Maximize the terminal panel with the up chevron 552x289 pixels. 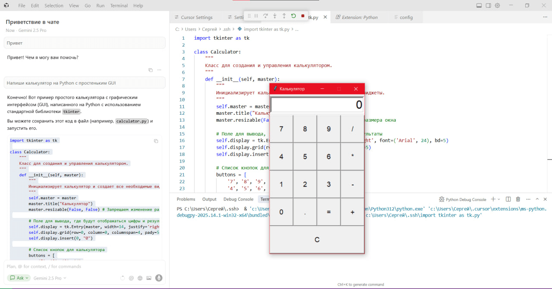tap(537, 199)
